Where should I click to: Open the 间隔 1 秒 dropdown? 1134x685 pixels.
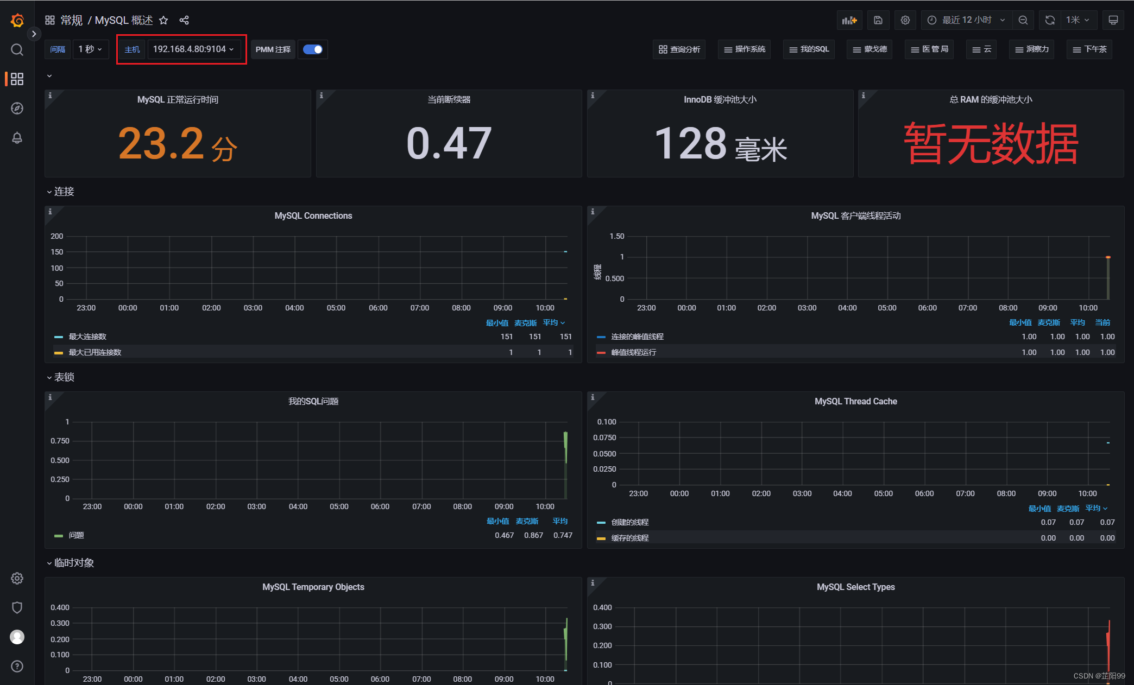point(90,49)
